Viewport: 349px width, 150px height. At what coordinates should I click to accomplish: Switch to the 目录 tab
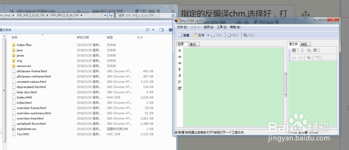182,44
